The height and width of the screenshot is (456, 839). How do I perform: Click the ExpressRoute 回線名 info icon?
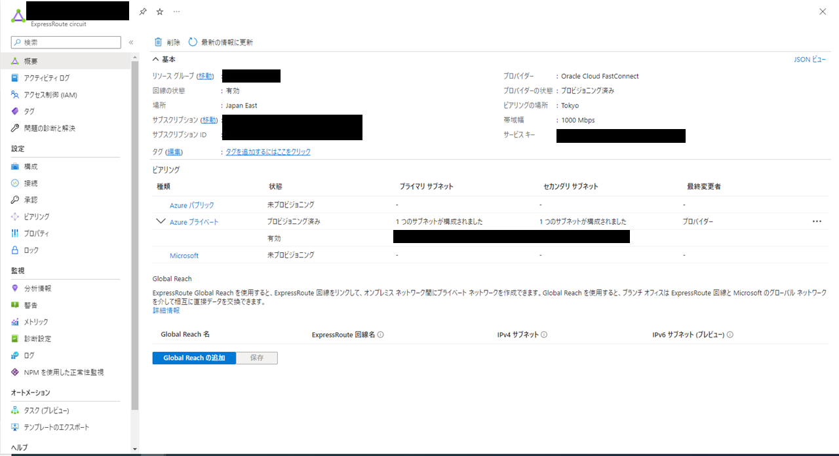pos(381,335)
